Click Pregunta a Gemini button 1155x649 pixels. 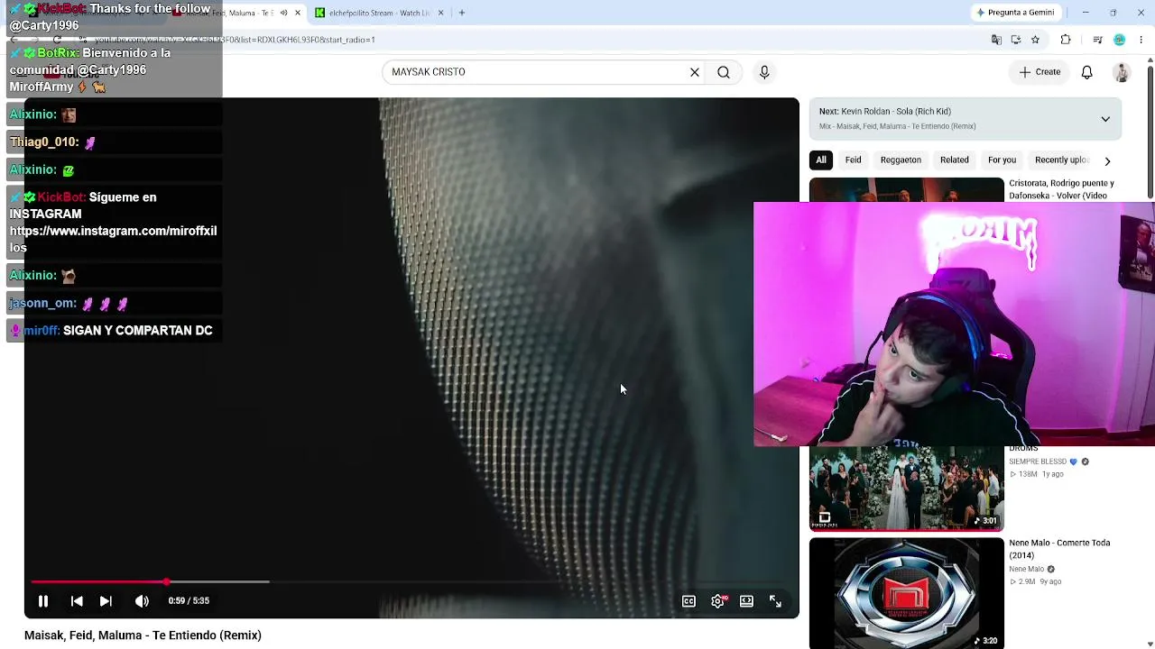point(1015,13)
